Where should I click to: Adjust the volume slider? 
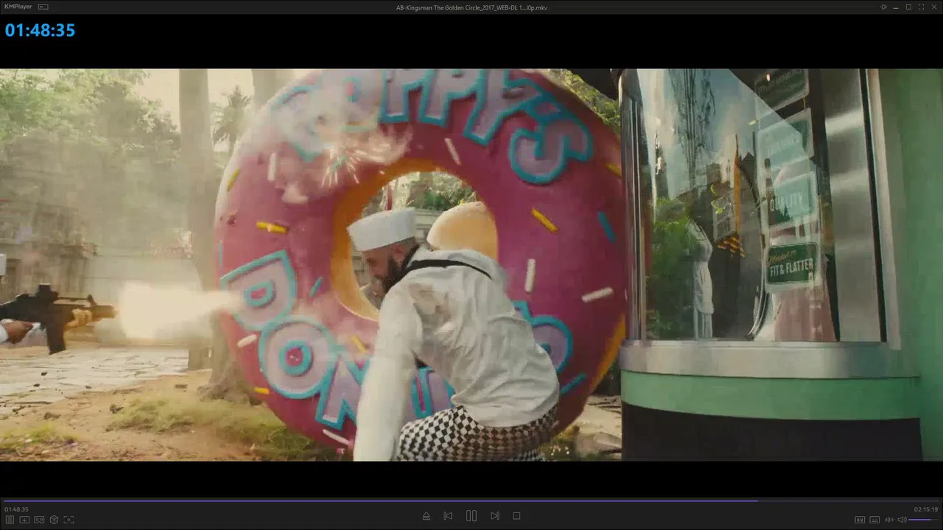click(x=924, y=520)
